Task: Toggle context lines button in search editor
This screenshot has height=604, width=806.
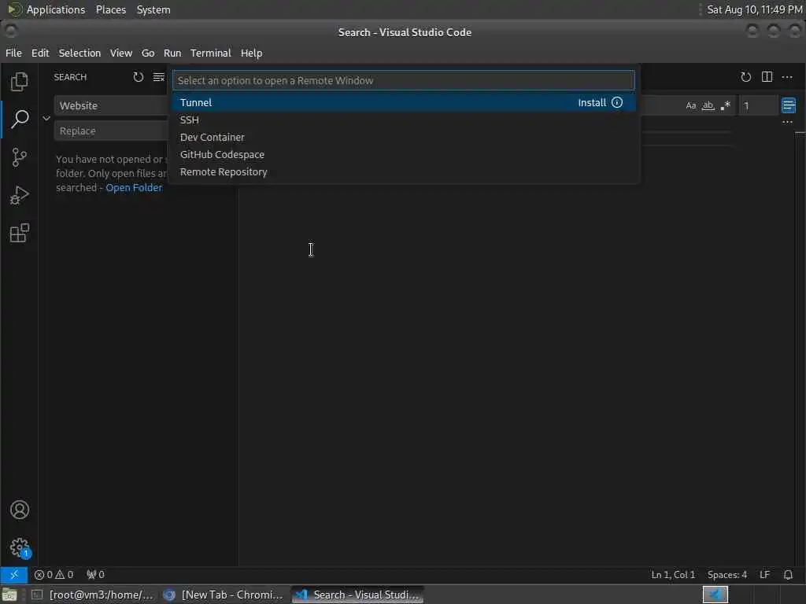Action: [x=788, y=106]
